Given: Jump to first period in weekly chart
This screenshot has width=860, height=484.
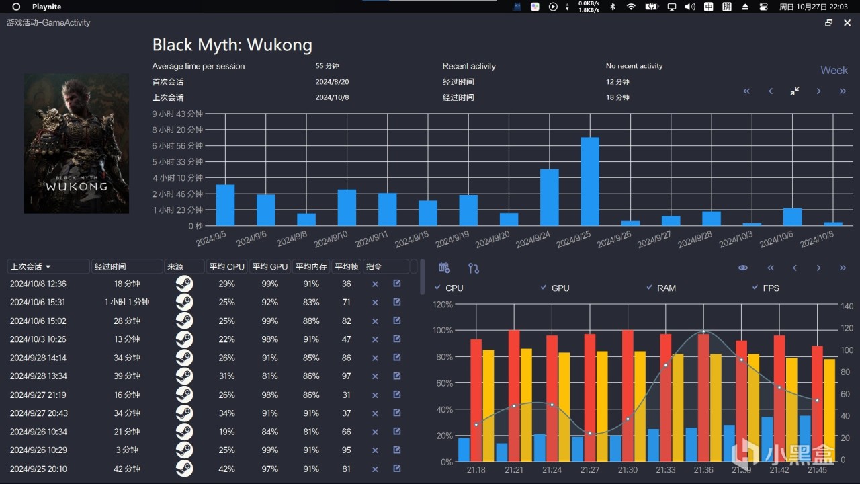Looking at the screenshot, I should [746, 91].
